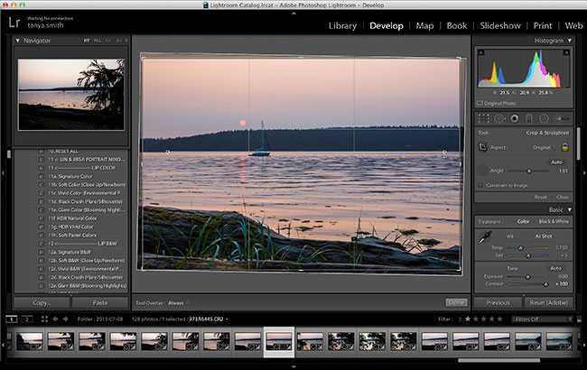
Task: Hide the top module picker panel arrow
Action: coord(293,14)
